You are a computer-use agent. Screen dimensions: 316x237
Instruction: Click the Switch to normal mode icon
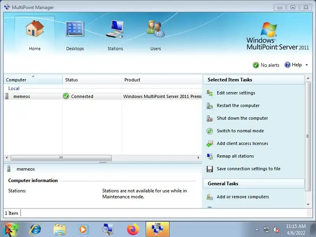(x=210, y=131)
